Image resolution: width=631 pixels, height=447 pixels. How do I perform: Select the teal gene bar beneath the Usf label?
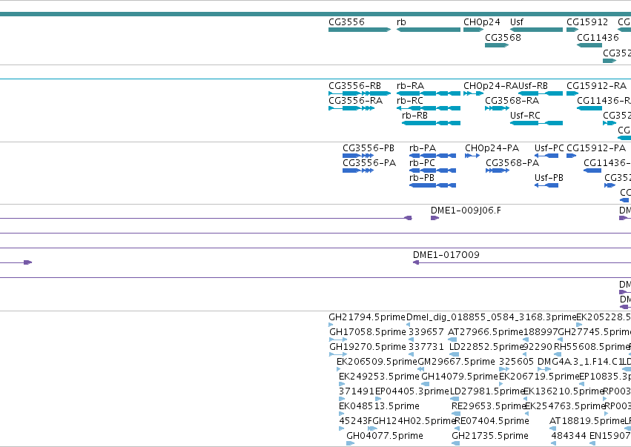tap(536, 30)
